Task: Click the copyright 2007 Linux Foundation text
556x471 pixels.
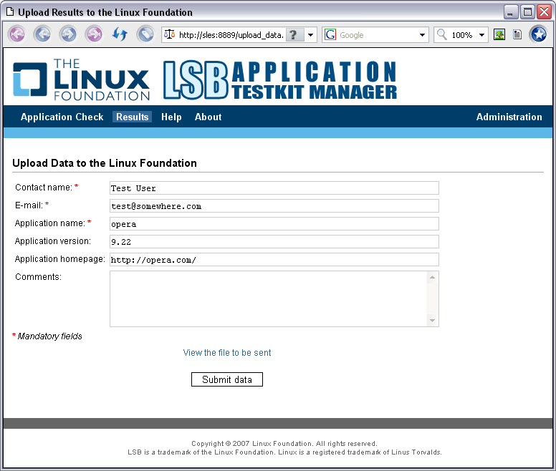Action: [284, 443]
